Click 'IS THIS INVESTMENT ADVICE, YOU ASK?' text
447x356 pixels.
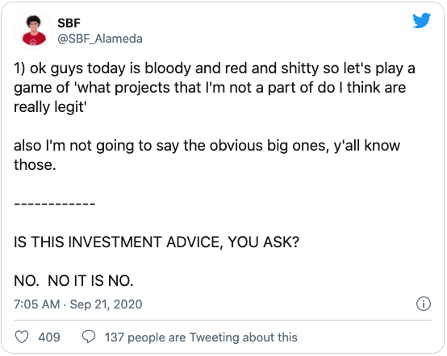(157, 242)
